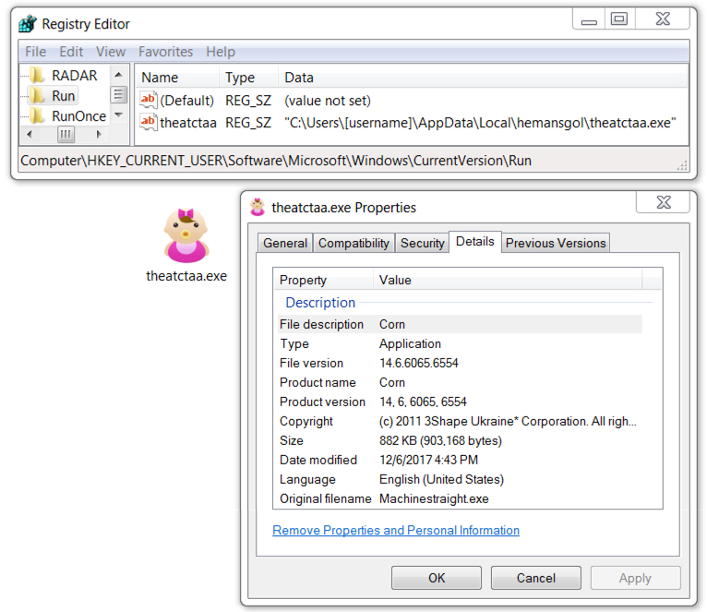707x612 pixels.
Task: Click Date modified 12/6/2017 4:43 PM
Action: point(428,460)
